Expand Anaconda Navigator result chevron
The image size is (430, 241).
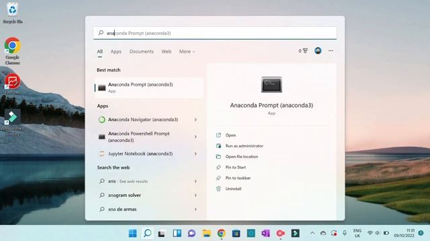coord(196,119)
